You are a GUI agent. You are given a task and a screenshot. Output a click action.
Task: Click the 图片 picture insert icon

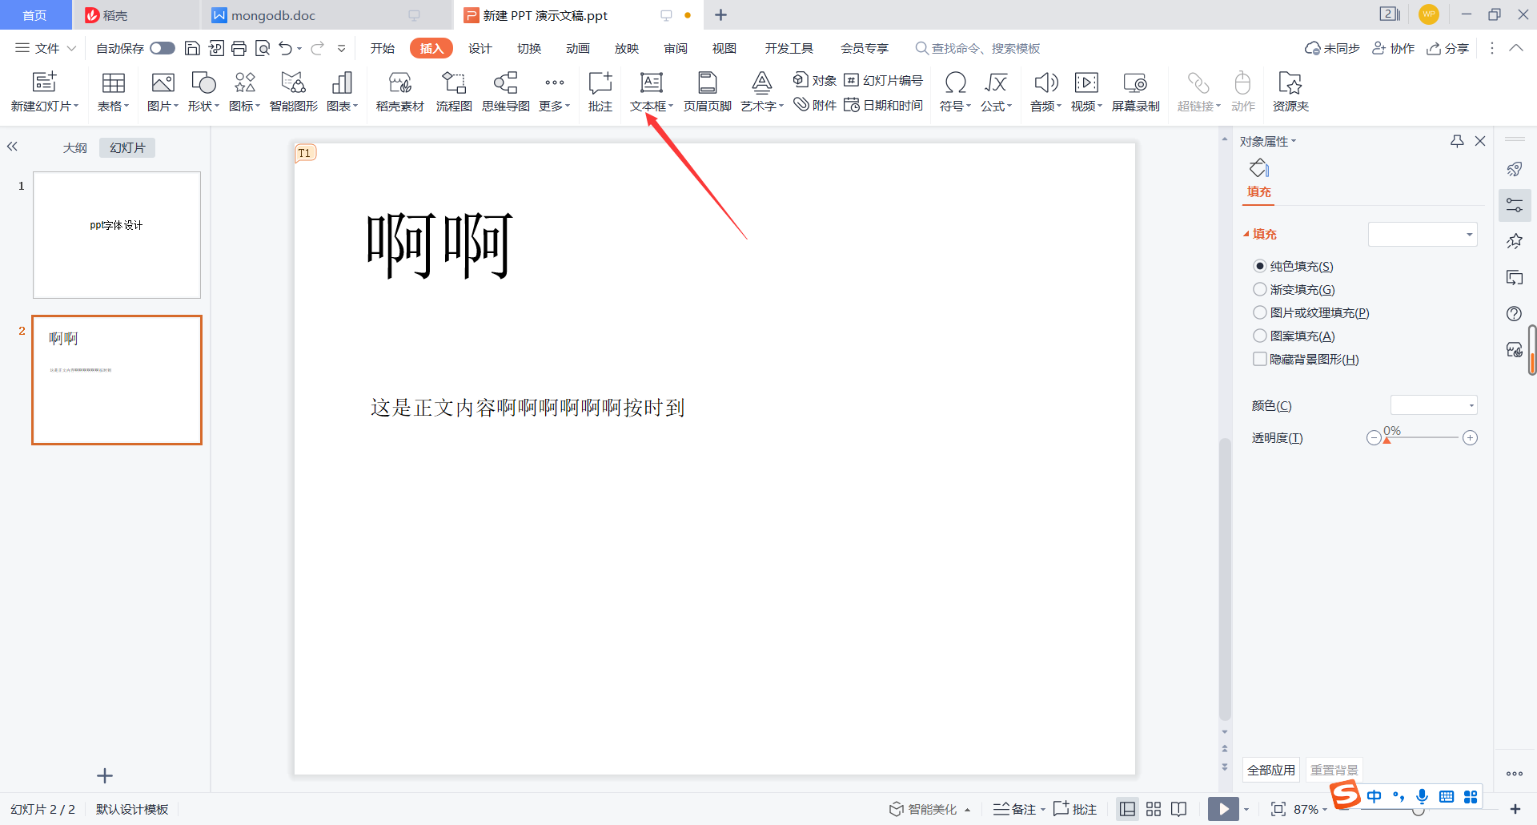(163, 82)
